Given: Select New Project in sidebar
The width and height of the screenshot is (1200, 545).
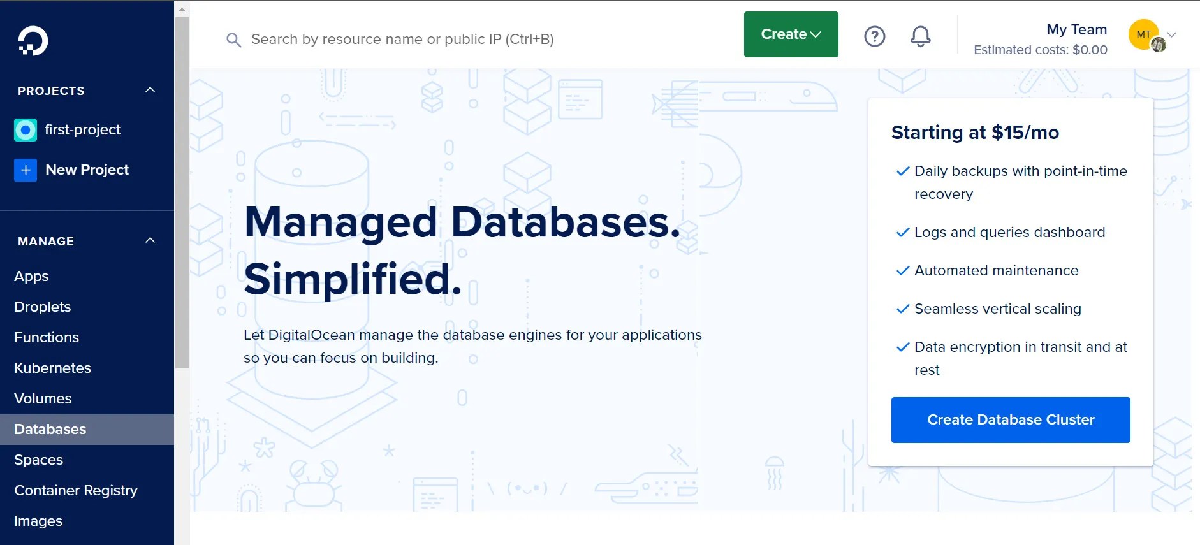Looking at the screenshot, I should (87, 170).
